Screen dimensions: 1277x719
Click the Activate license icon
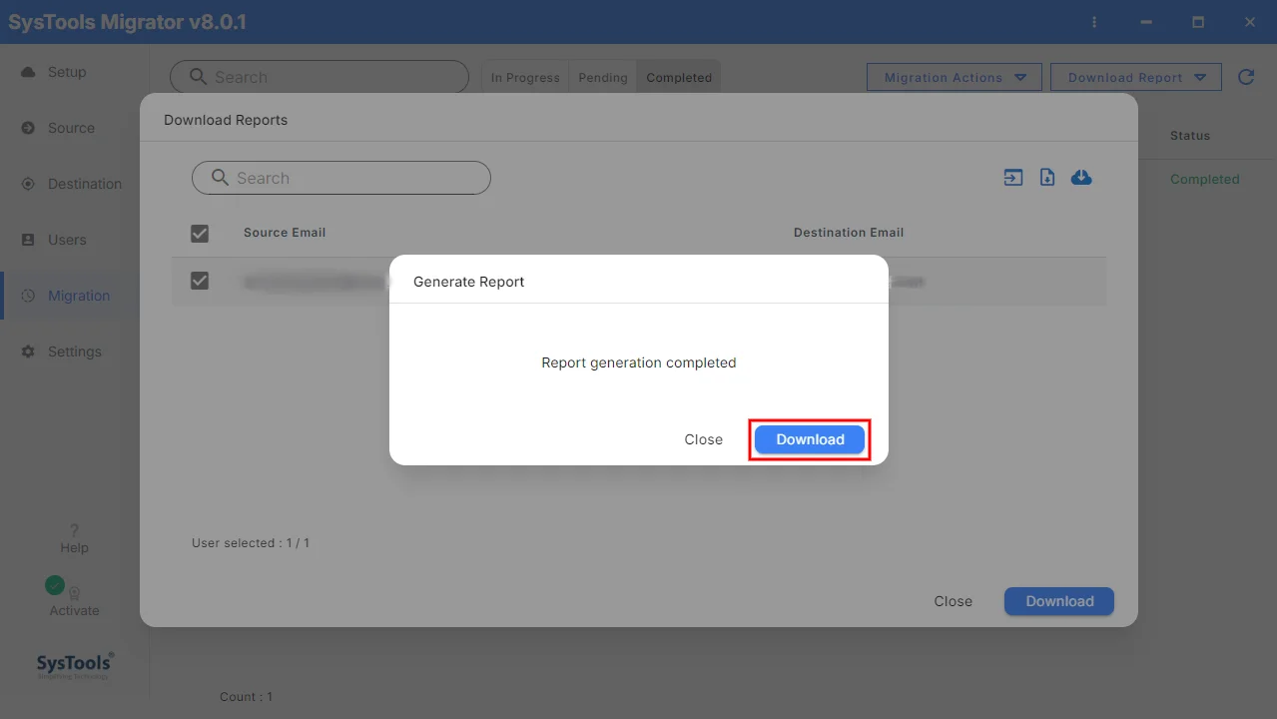tap(74, 593)
